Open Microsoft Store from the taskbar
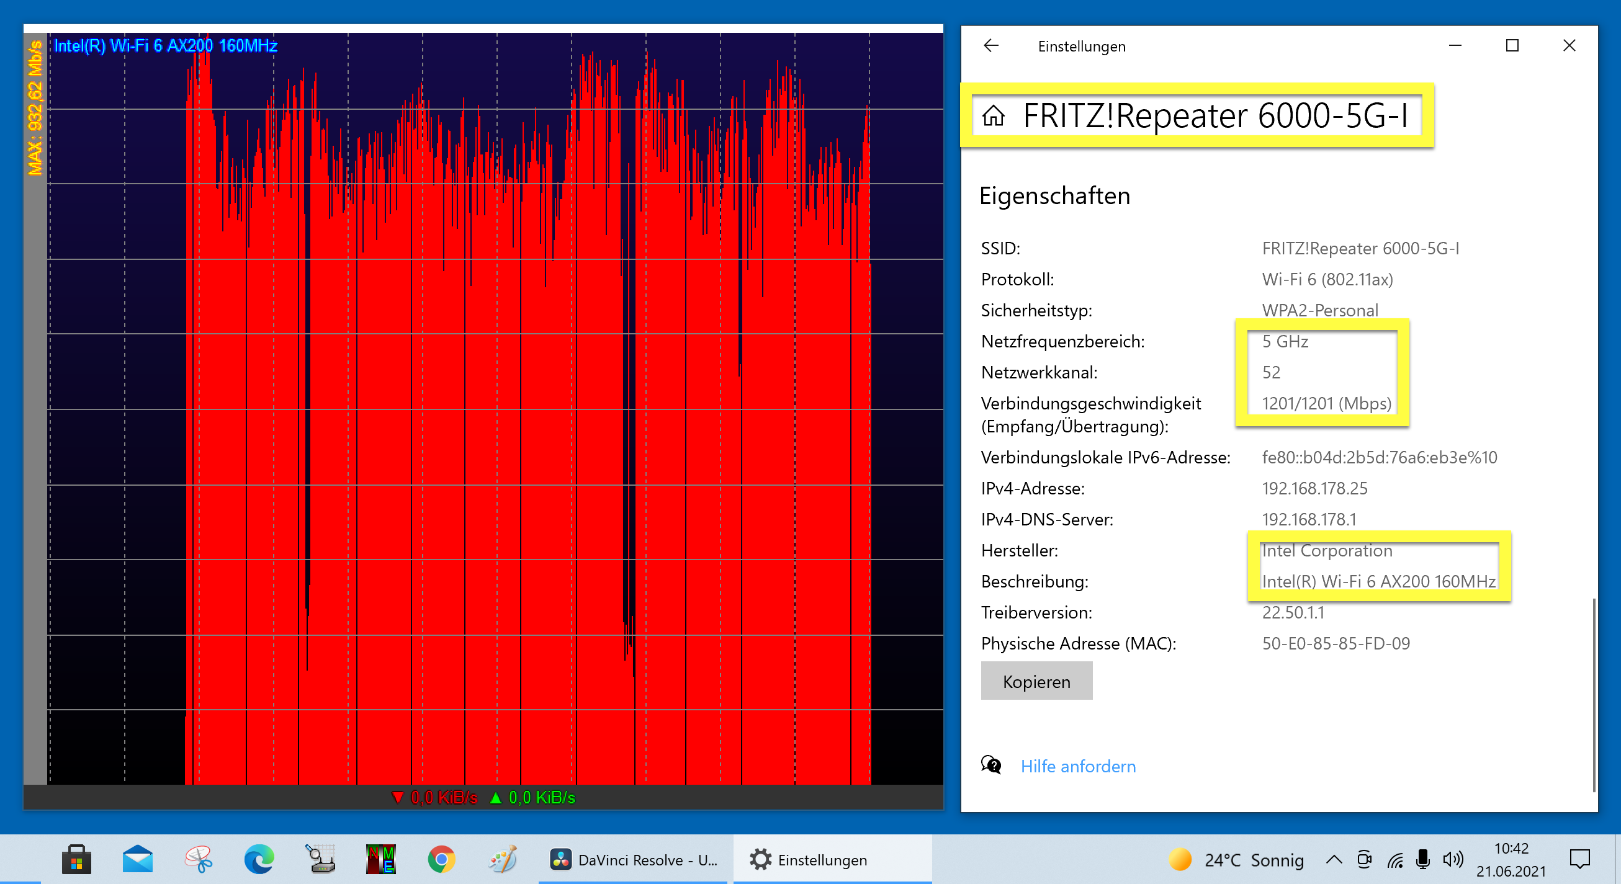The image size is (1621, 884). point(76,859)
